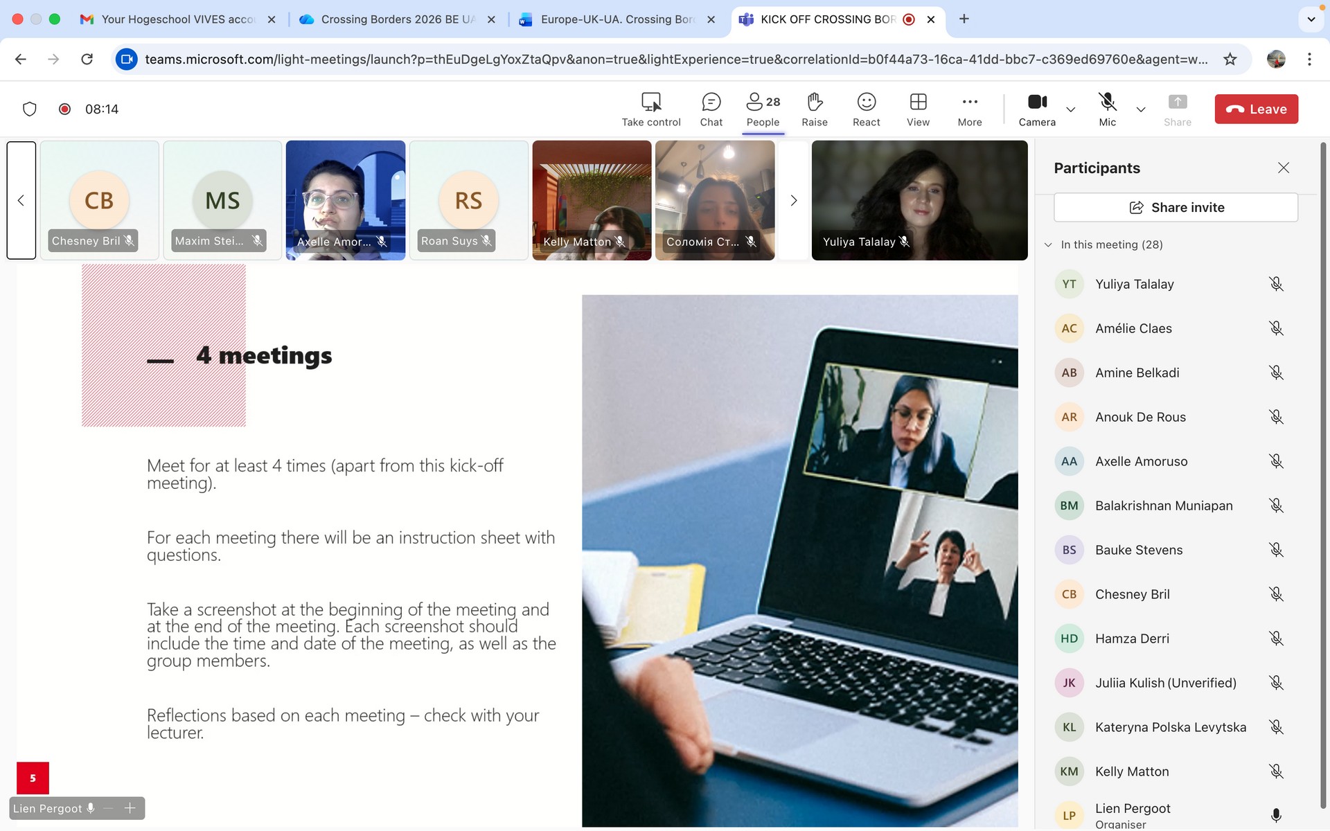
Task: Open the Chat panel
Action: (711, 109)
